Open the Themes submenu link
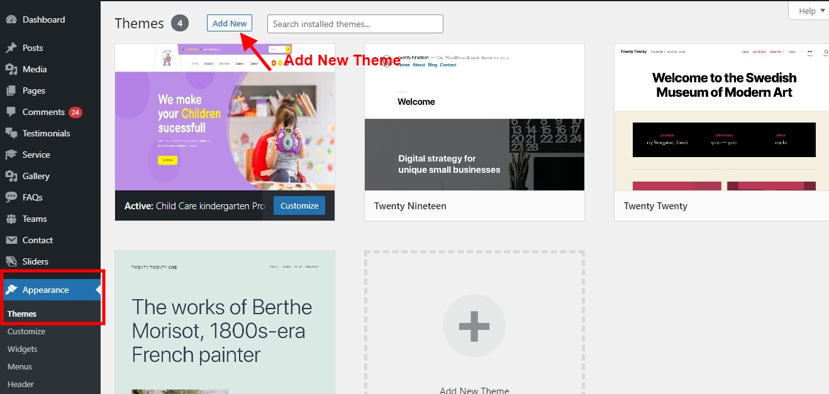829x394 pixels. [22, 314]
